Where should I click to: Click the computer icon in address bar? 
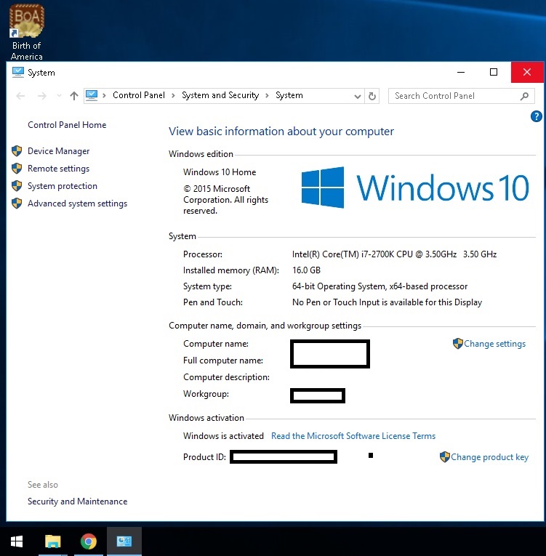[x=92, y=95]
